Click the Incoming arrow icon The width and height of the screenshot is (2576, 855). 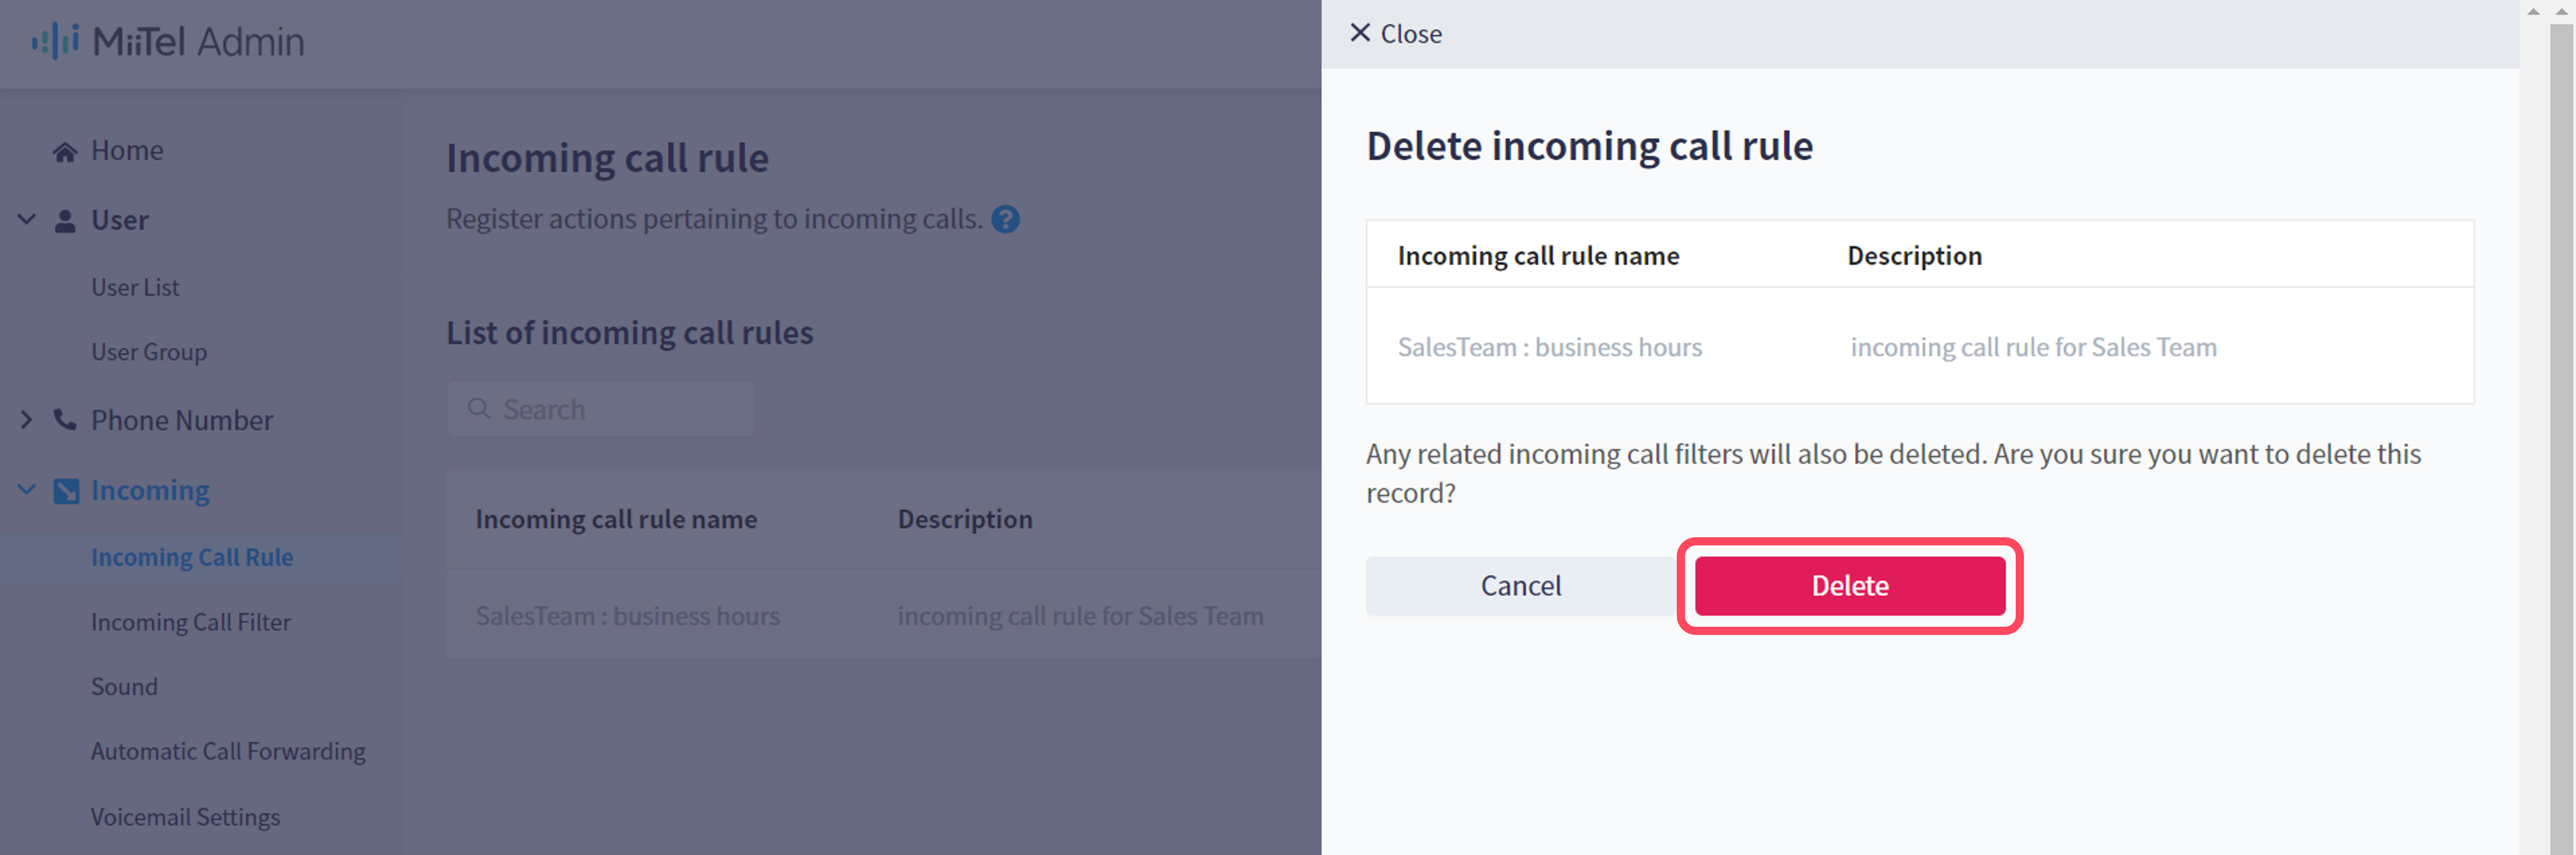coord(66,491)
